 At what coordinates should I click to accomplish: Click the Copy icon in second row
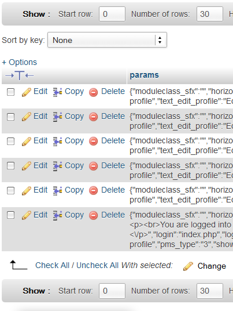57,117
